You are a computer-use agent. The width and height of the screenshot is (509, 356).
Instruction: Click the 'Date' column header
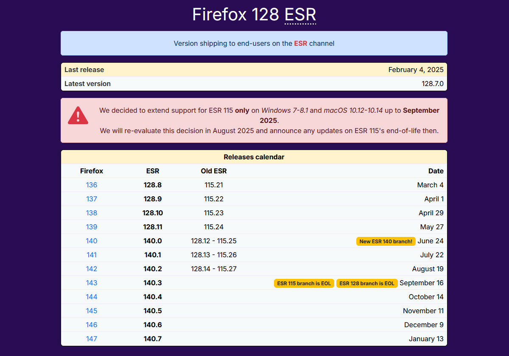[436, 171]
